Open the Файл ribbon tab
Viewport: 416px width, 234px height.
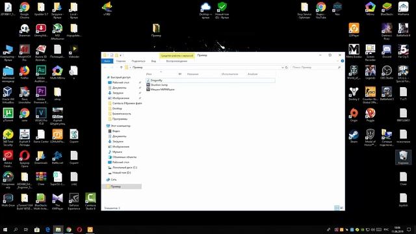point(107,61)
